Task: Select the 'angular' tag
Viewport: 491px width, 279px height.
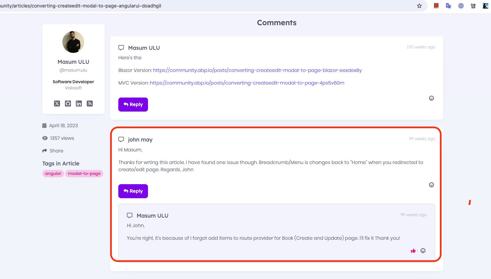Action: [53, 174]
